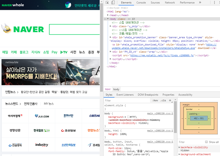Click the green NAVER logo

click(x=29, y=29)
